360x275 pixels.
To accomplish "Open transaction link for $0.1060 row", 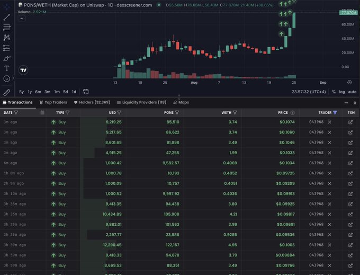I will pos(350,132).
